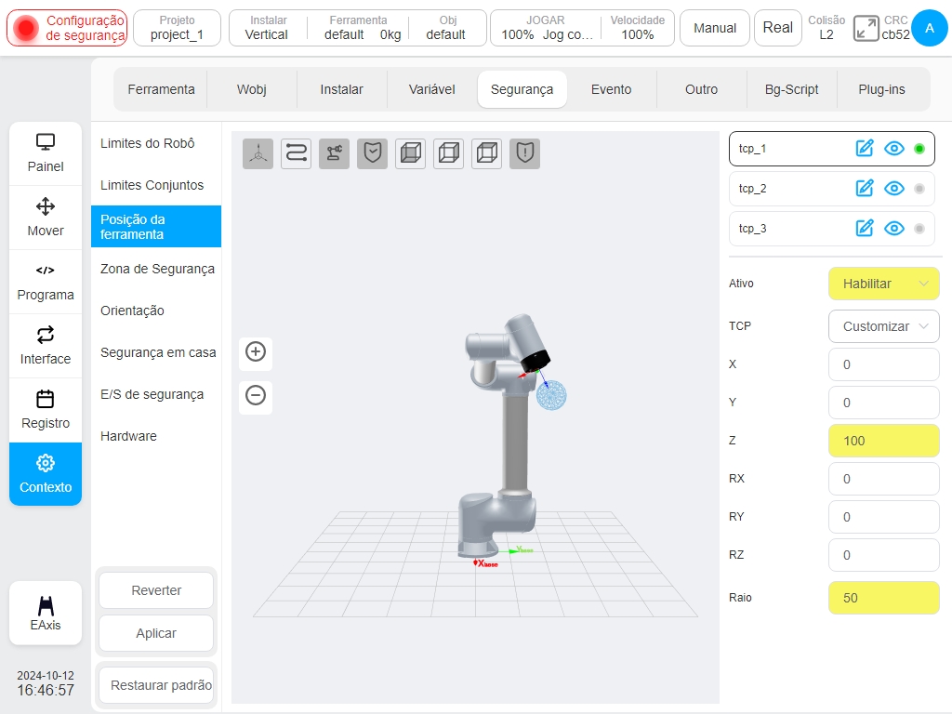Toggle robot model display icon
The image size is (952, 714).
coord(334,153)
